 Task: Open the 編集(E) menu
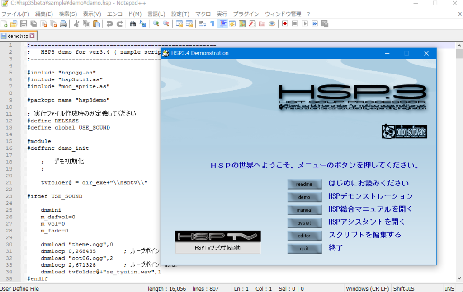point(44,14)
